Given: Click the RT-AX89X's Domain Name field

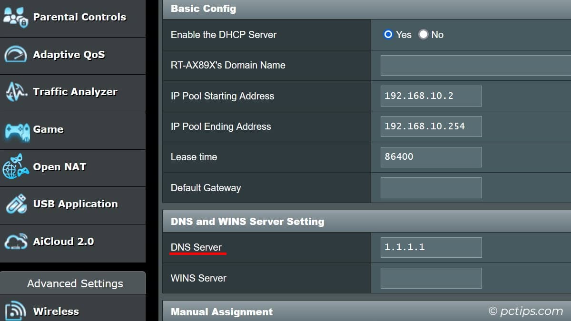Looking at the screenshot, I should pyautogui.click(x=475, y=65).
